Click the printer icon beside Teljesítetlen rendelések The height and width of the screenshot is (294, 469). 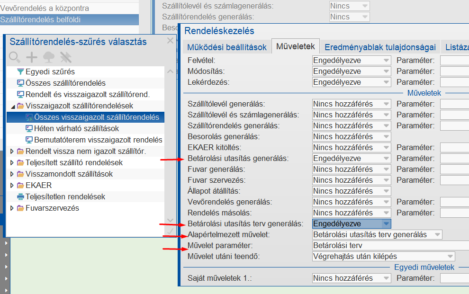coord(20,196)
